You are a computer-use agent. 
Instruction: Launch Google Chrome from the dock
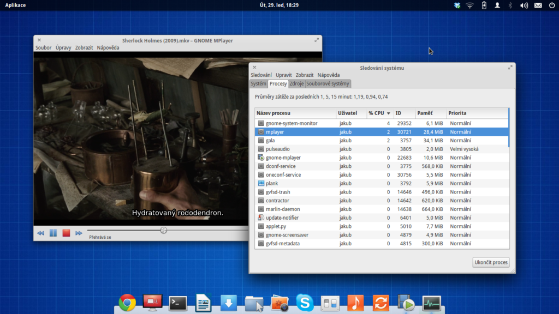(x=127, y=303)
